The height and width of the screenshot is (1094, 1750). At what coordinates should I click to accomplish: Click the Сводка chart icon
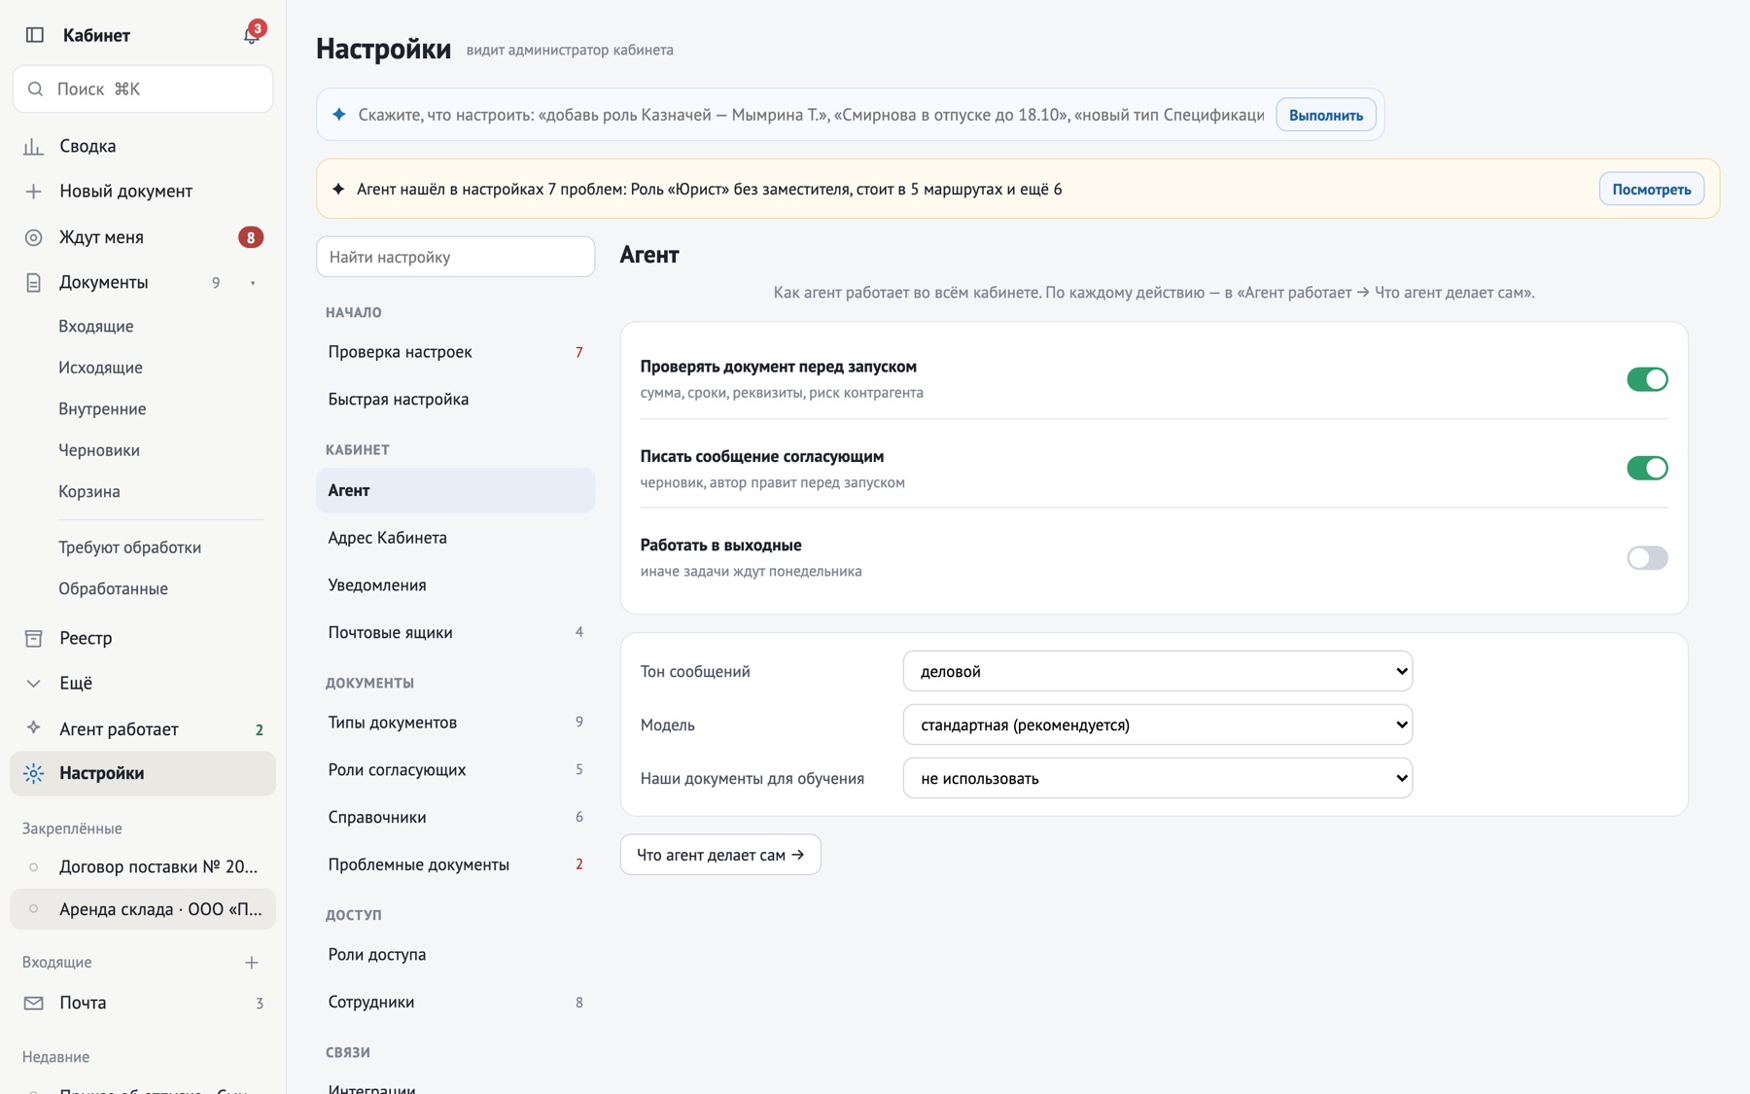pyautogui.click(x=33, y=146)
